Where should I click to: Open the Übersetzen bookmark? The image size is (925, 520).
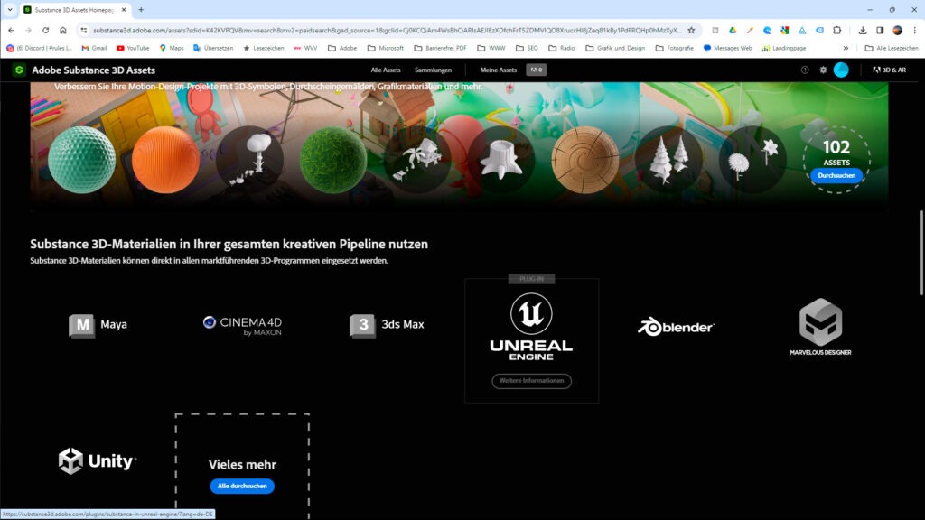[213, 49]
